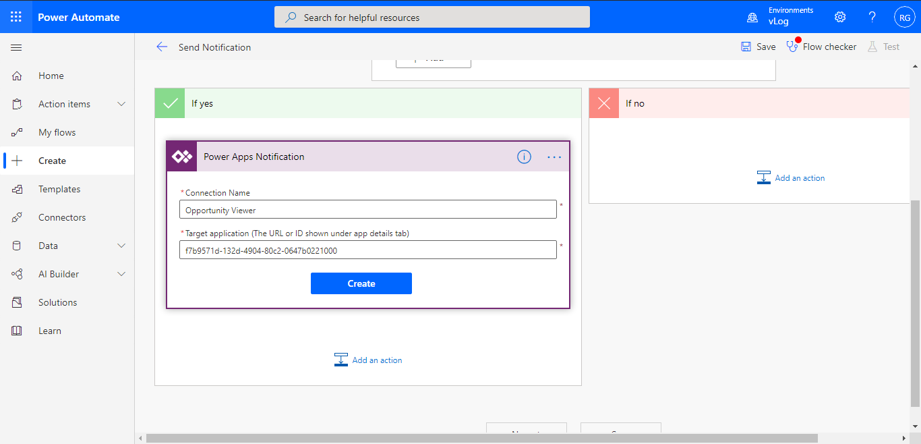921x444 pixels.
Task: Click the Connectors plug icon
Action: (x=18, y=217)
